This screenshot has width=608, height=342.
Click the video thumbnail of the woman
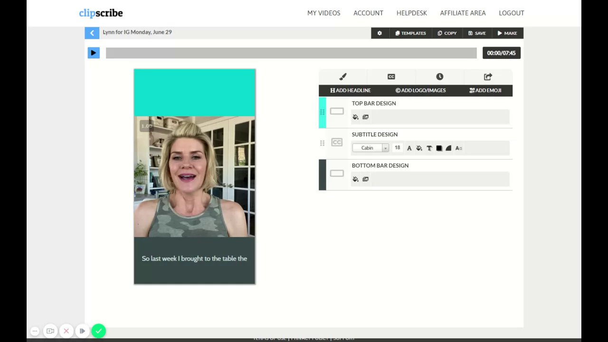point(195,177)
